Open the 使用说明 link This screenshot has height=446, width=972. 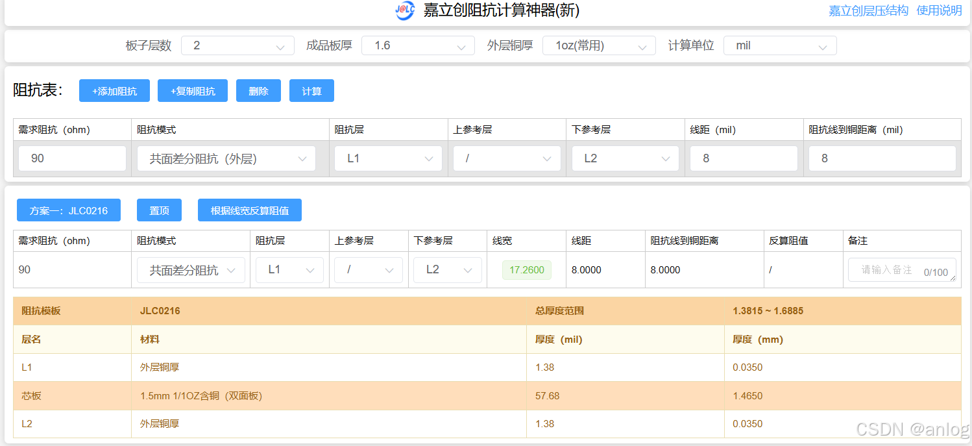pos(939,10)
